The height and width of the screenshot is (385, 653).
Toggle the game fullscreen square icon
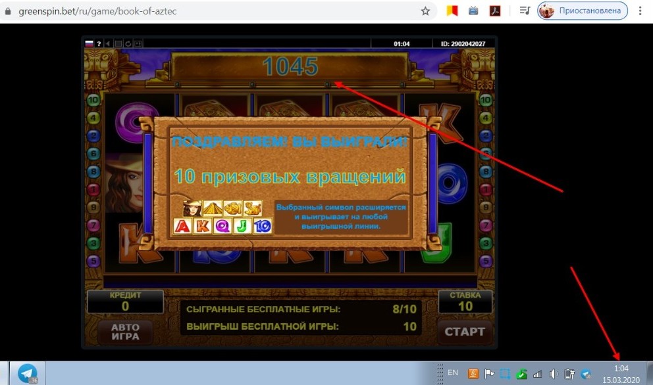pos(118,43)
